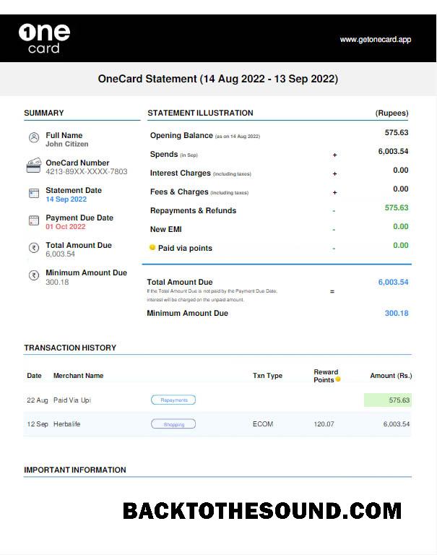Click the Merchant Name column header
The image size is (437, 555).
[78, 376]
